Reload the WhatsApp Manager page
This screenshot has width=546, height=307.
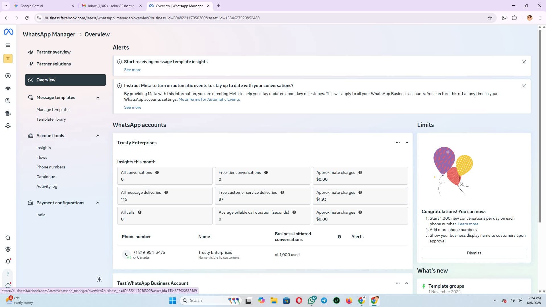(x=27, y=18)
